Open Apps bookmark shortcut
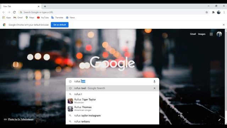227x128 pixels. point(7,17)
